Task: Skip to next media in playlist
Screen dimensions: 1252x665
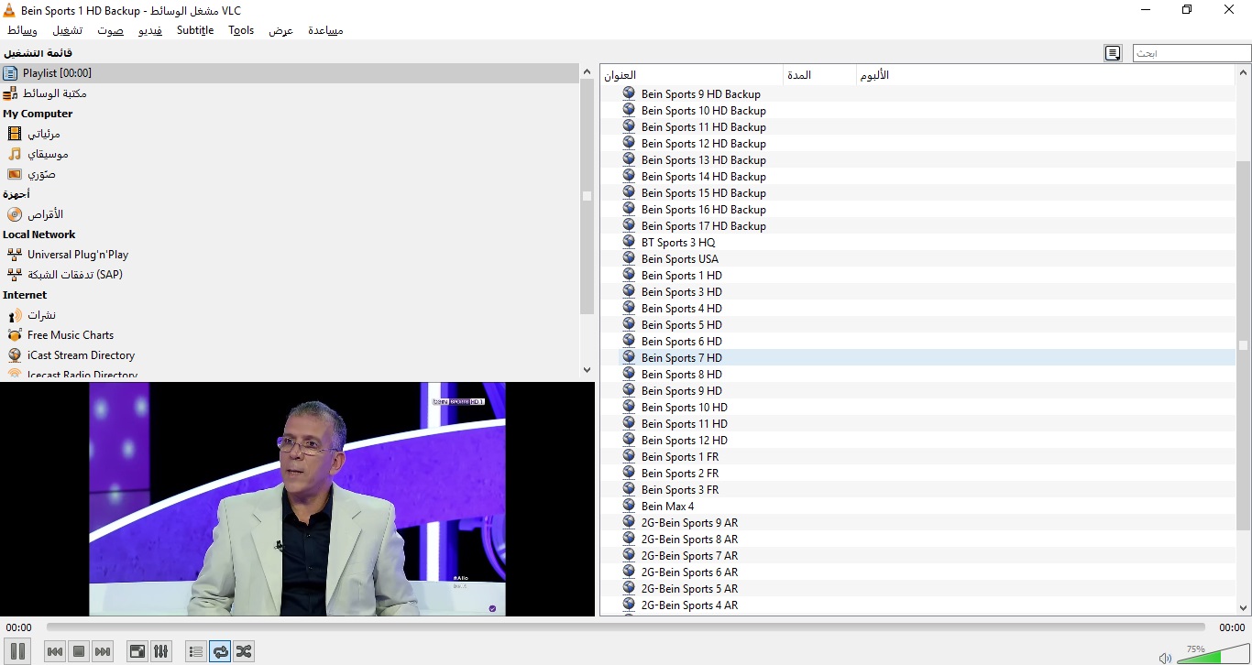Action: coord(103,651)
